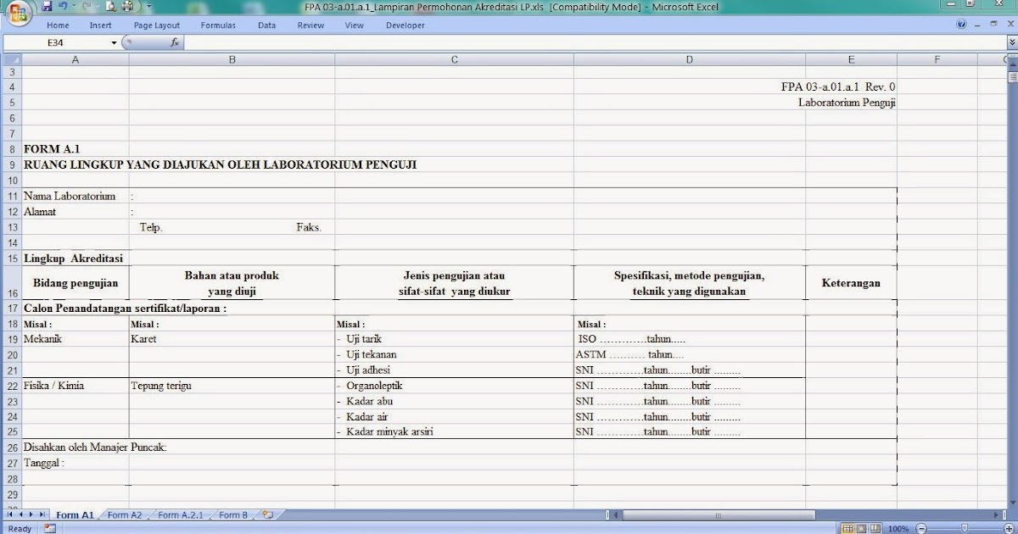
Task: Open the Form B worksheet
Action: tap(231, 515)
